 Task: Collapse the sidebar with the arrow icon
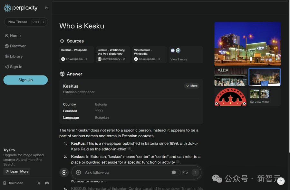click(47, 8)
